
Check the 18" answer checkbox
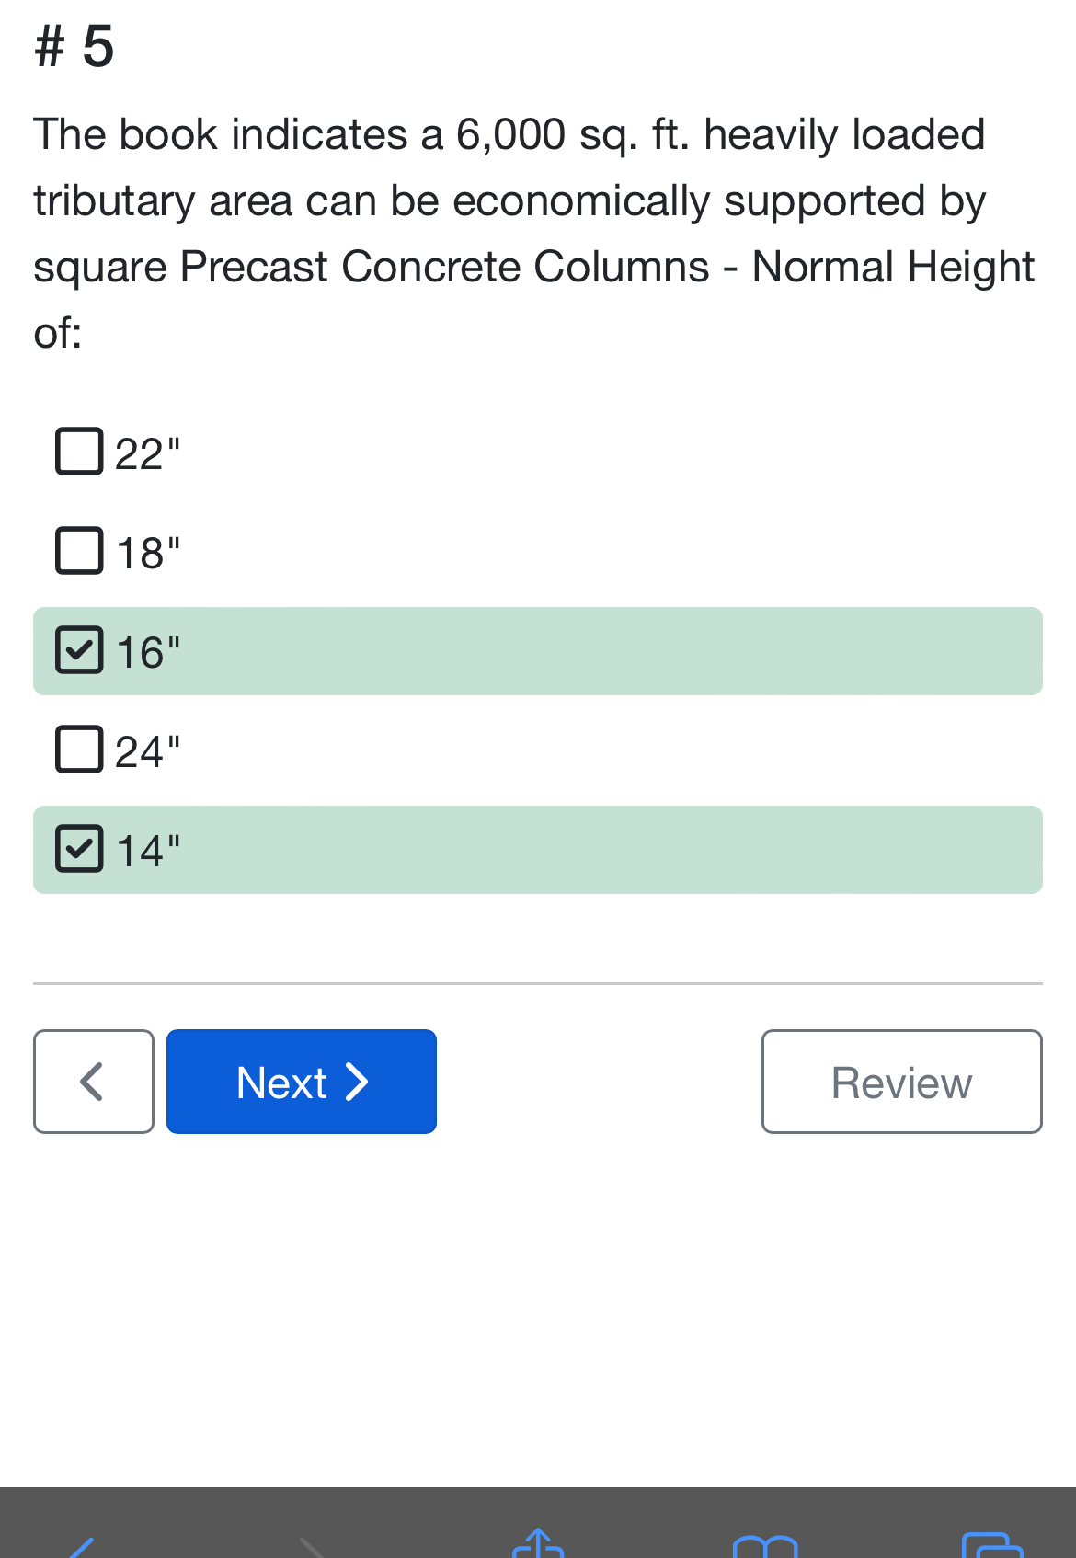pos(79,550)
